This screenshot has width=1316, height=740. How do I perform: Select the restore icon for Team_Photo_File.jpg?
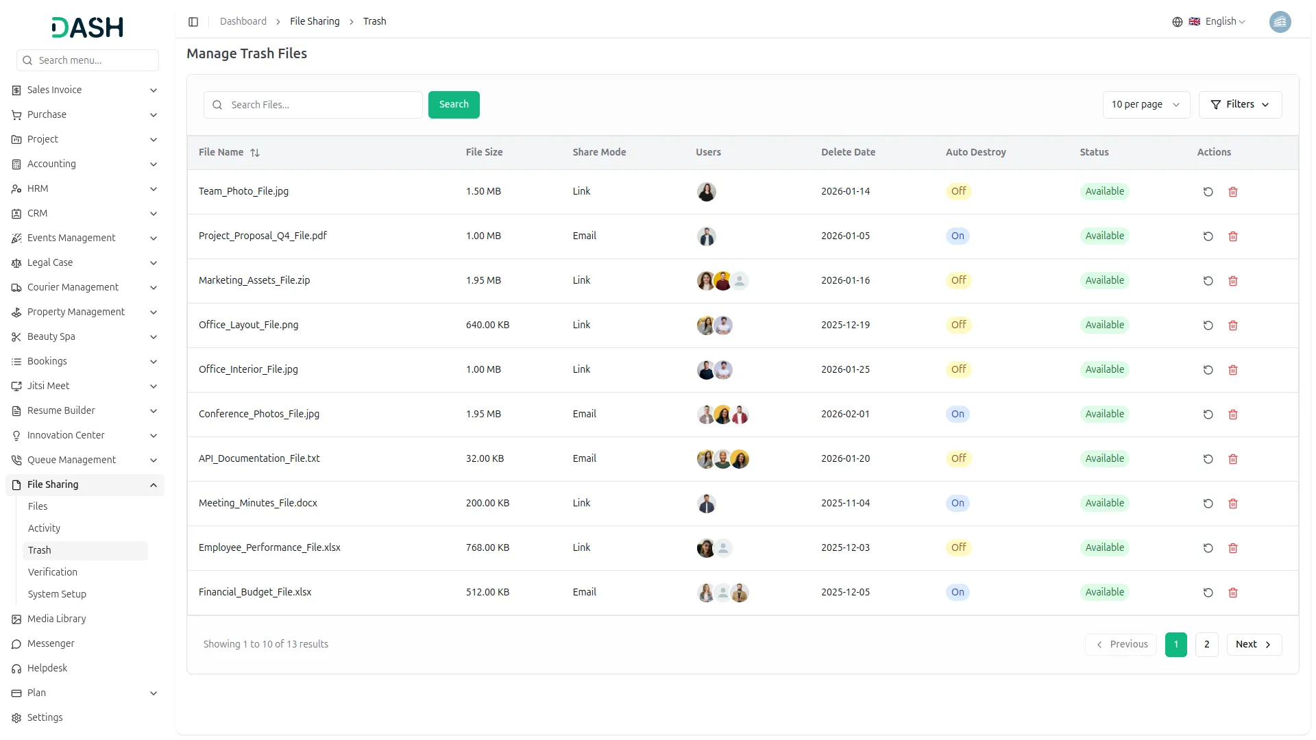point(1208,192)
